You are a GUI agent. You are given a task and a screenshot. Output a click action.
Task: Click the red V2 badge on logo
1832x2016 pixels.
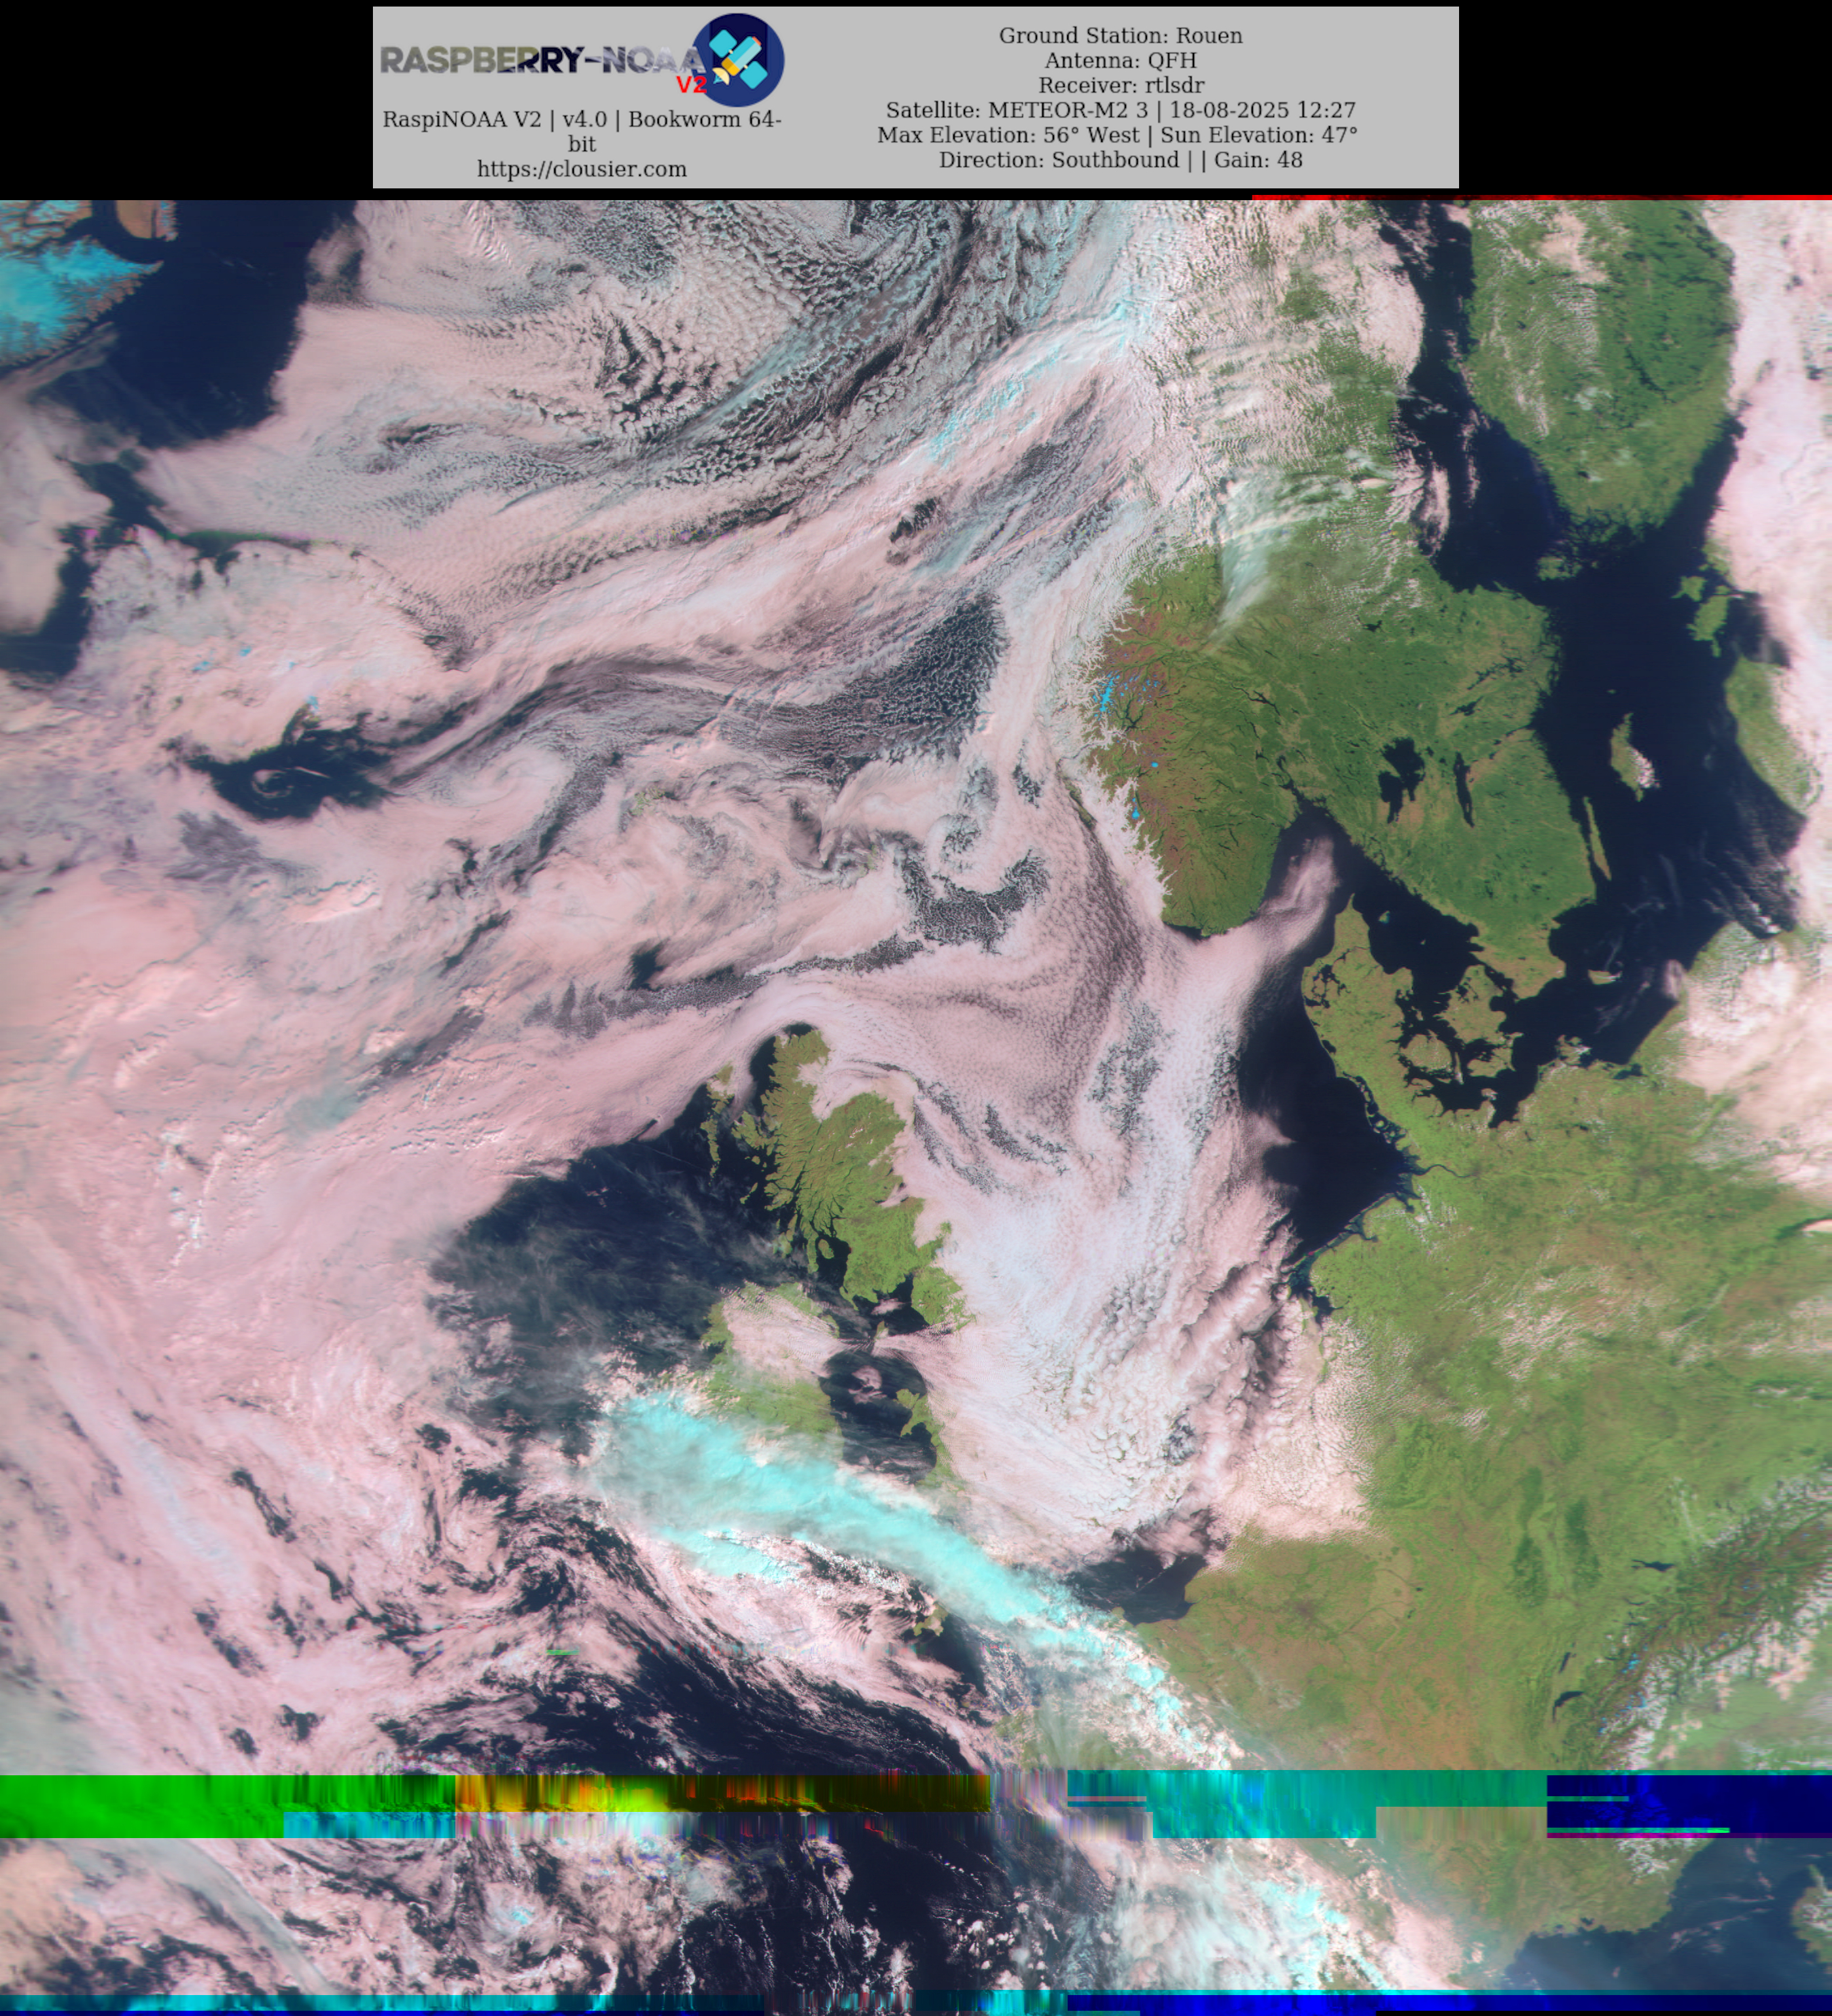[x=691, y=84]
